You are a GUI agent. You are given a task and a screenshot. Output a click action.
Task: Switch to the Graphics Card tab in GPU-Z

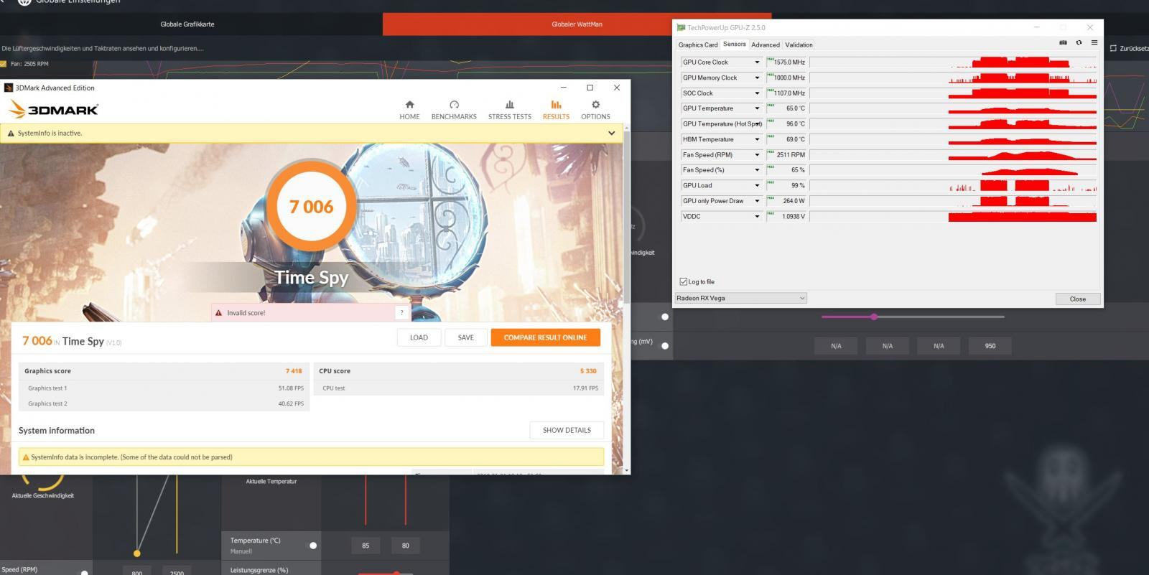(x=698, y=45)
